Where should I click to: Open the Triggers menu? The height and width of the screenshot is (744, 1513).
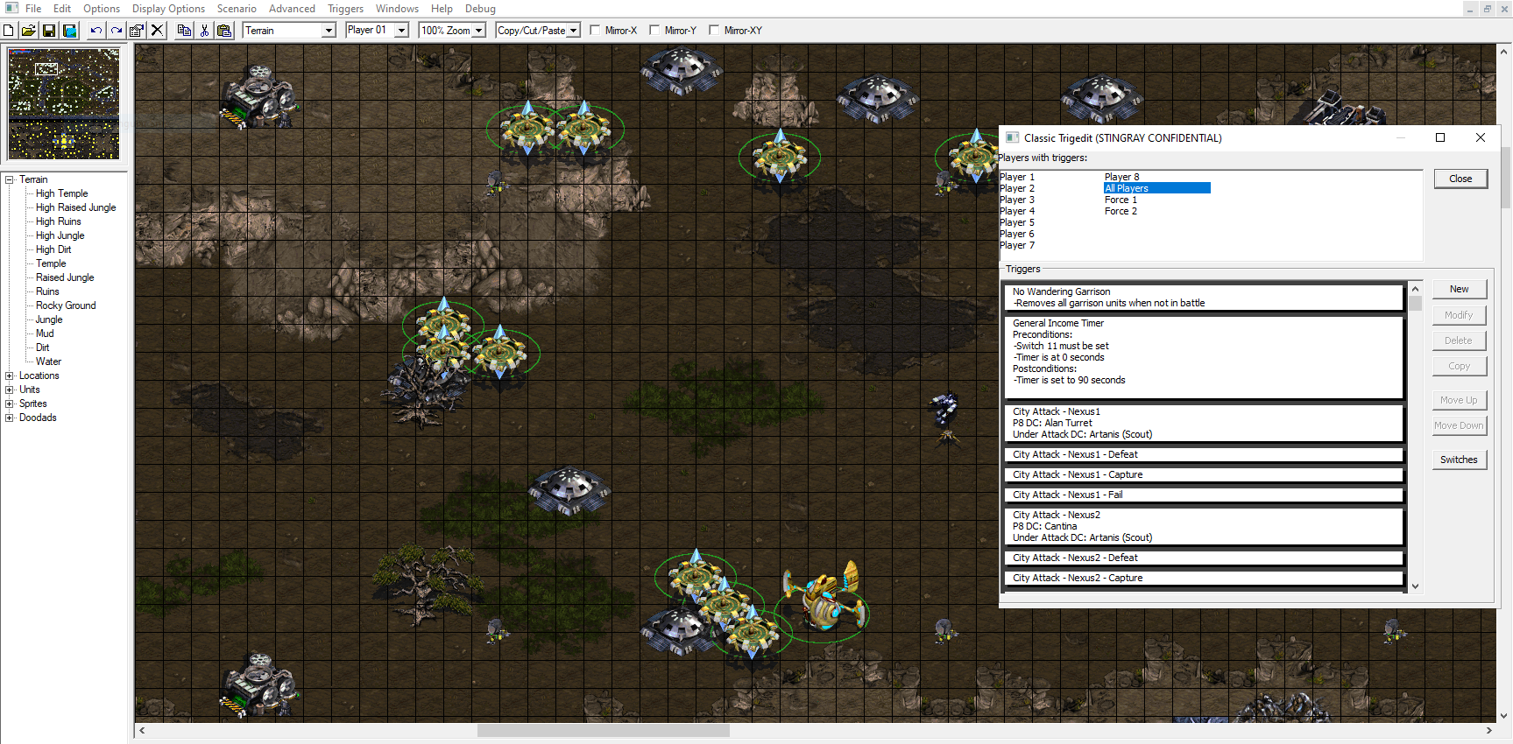pyautogui.click(x=345, y=9)
